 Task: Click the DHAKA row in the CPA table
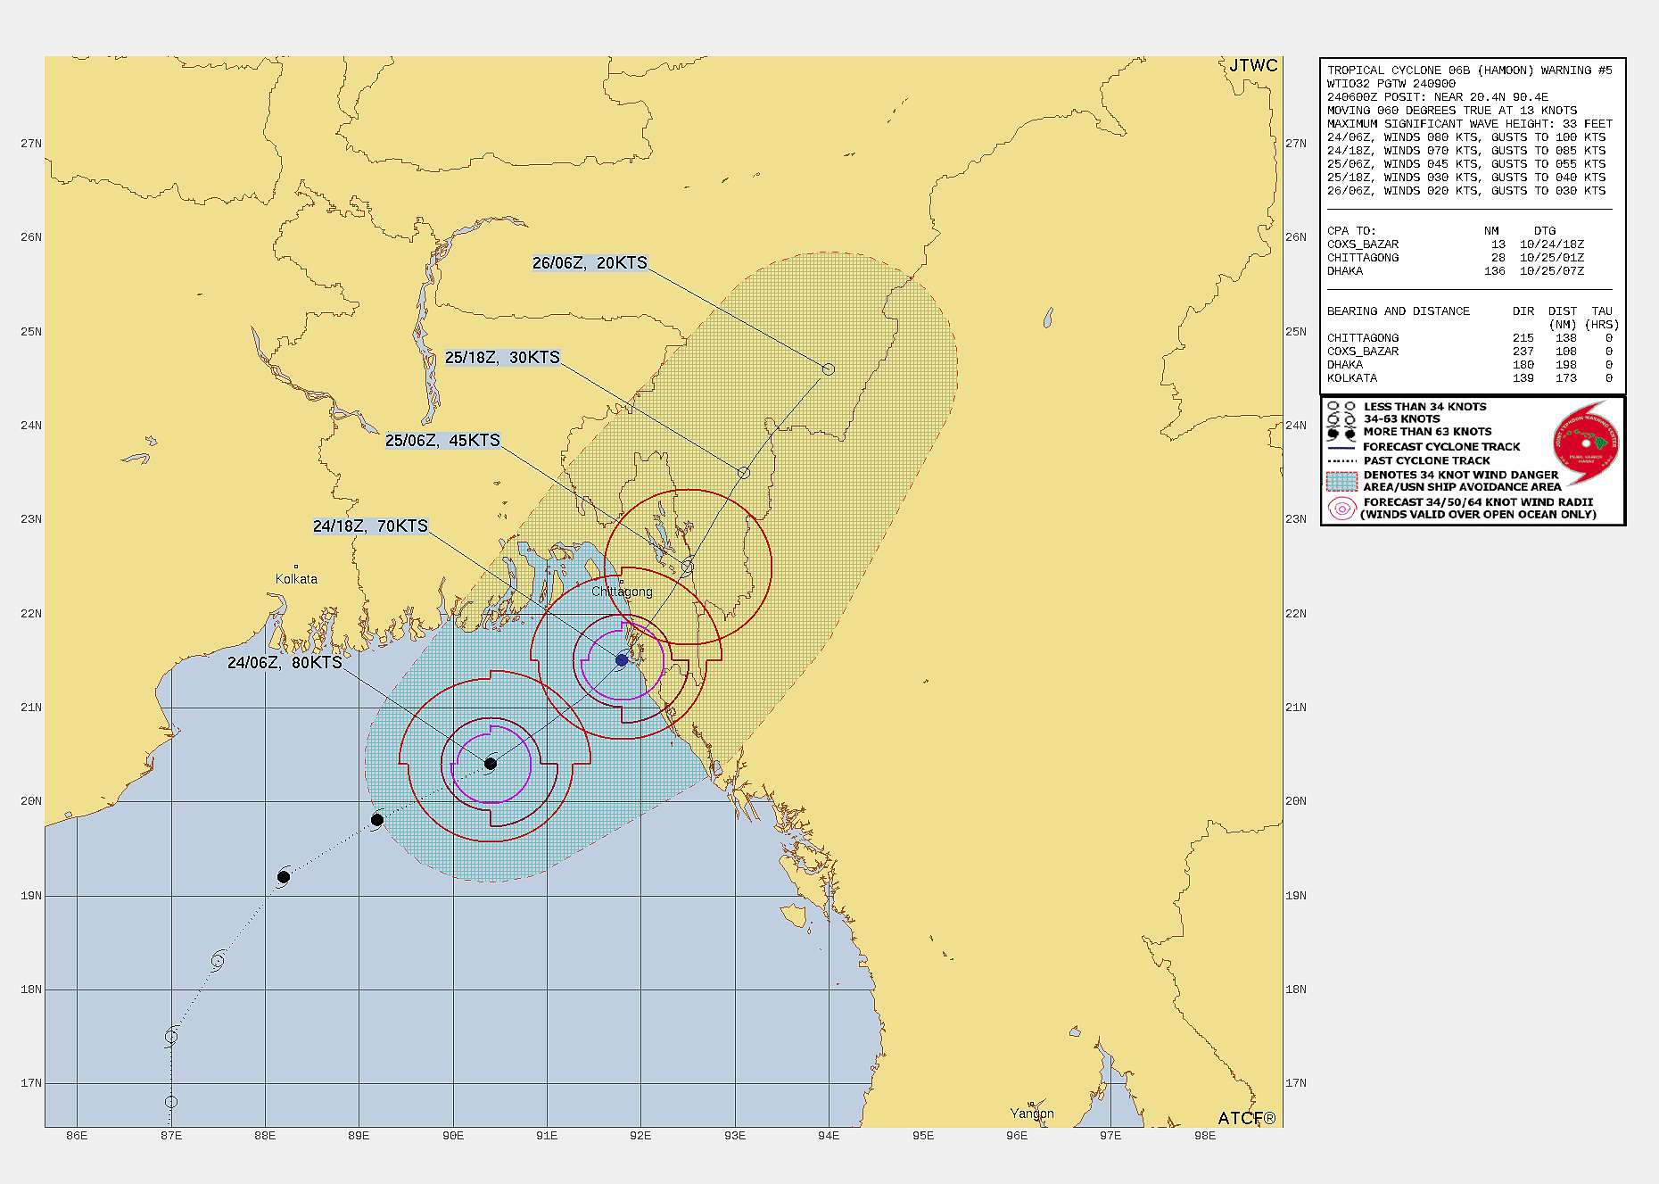[x=1456, y=271]
